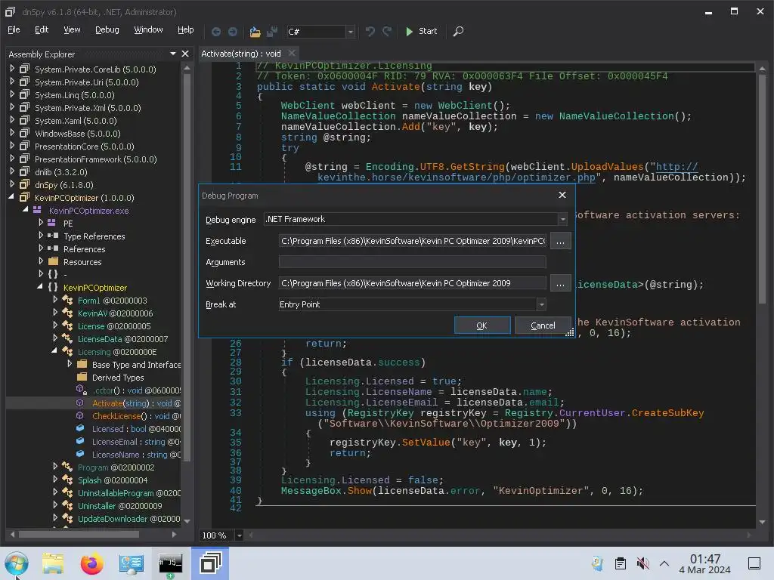Click the Form1 class icon
774x580 pixels.
[x=67, y=300]
